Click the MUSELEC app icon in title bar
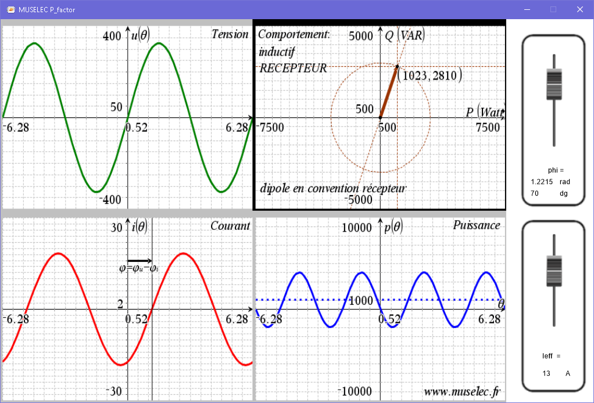Screen dimensions: 594x403 click(x=10, y=9)
